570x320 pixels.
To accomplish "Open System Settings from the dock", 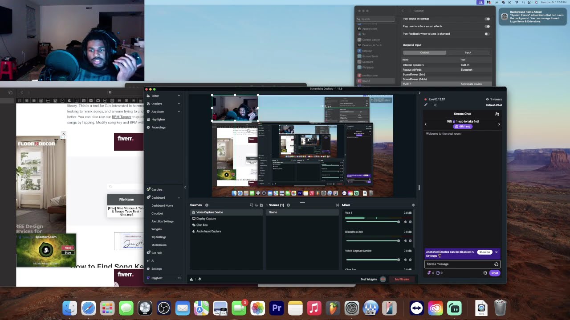I will (351, 308).
